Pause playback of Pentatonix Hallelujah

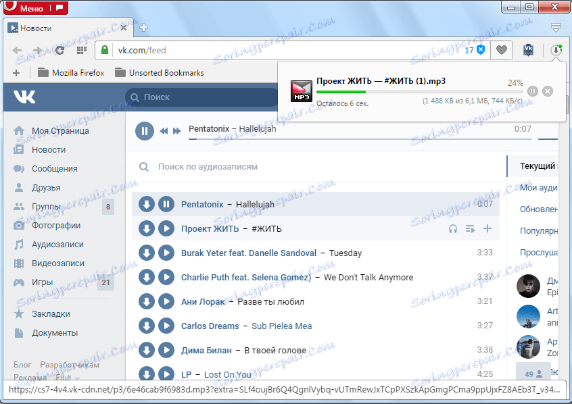pyautogui.click(x=166, y=203)
